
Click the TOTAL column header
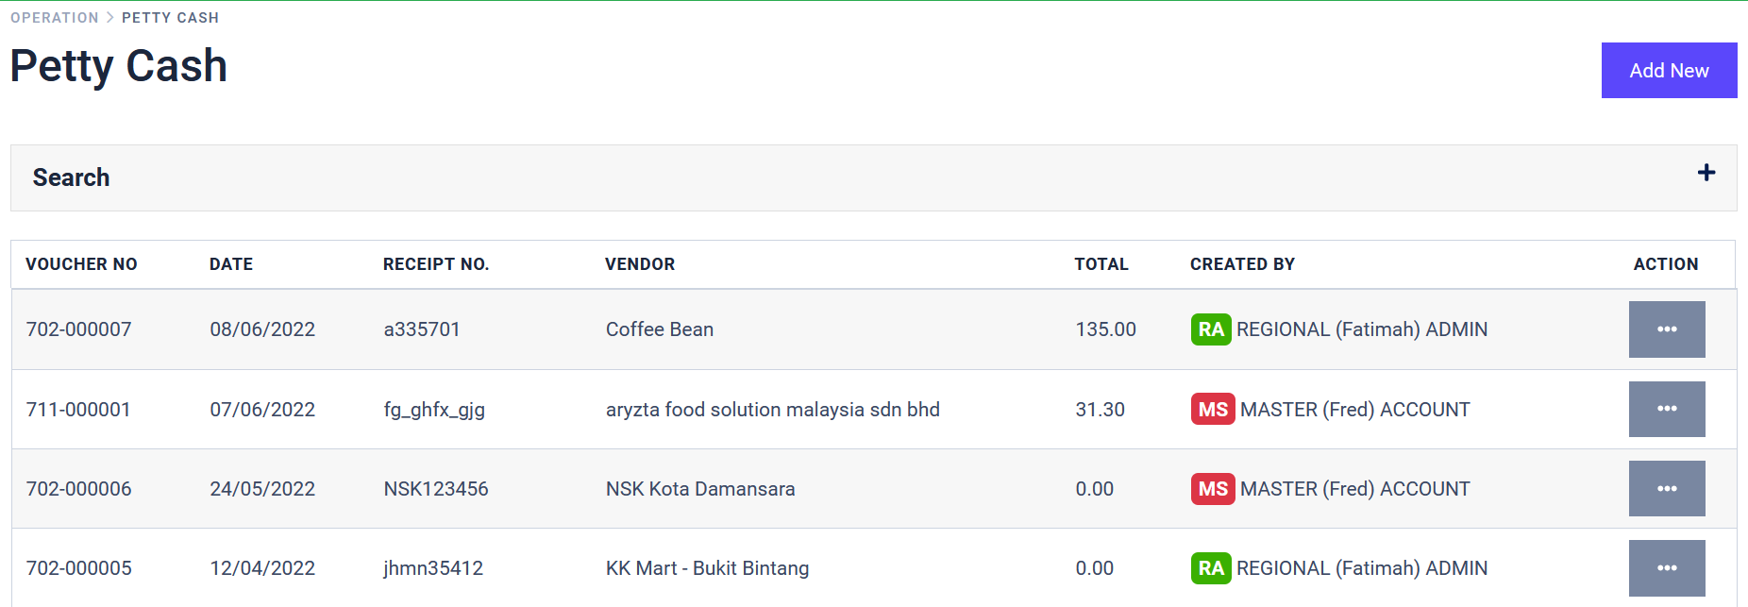coord(1101,264)
